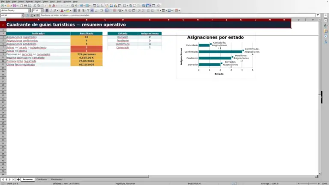Click the Asignaciones table header
The height and width of the screenshot is (185, 329).
[150, 33]
